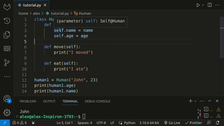Open the book-shaped sidebar icon

[7, 49]
